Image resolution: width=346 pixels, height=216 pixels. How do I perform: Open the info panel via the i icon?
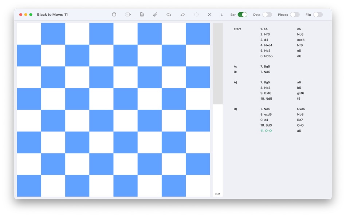click(x=222, y=14)
